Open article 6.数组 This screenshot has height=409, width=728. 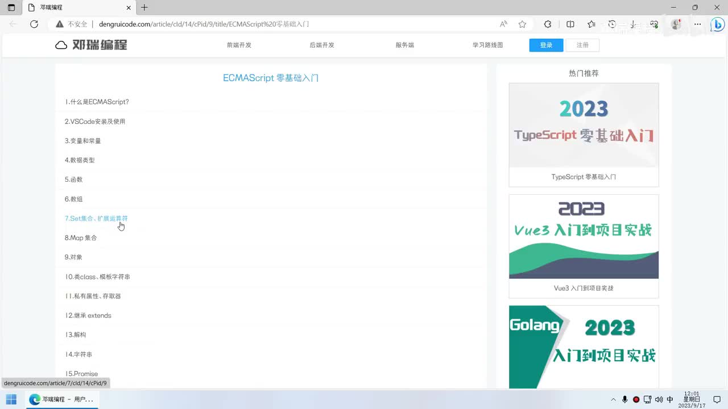[x=73, y=199]
